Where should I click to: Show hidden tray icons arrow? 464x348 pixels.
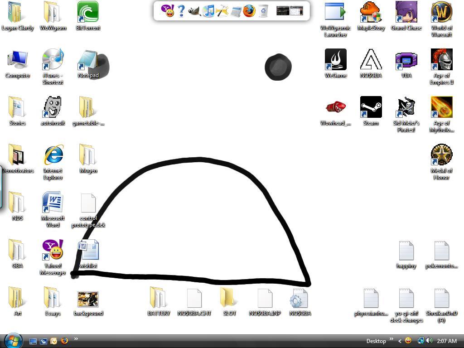tap(400, 341)
